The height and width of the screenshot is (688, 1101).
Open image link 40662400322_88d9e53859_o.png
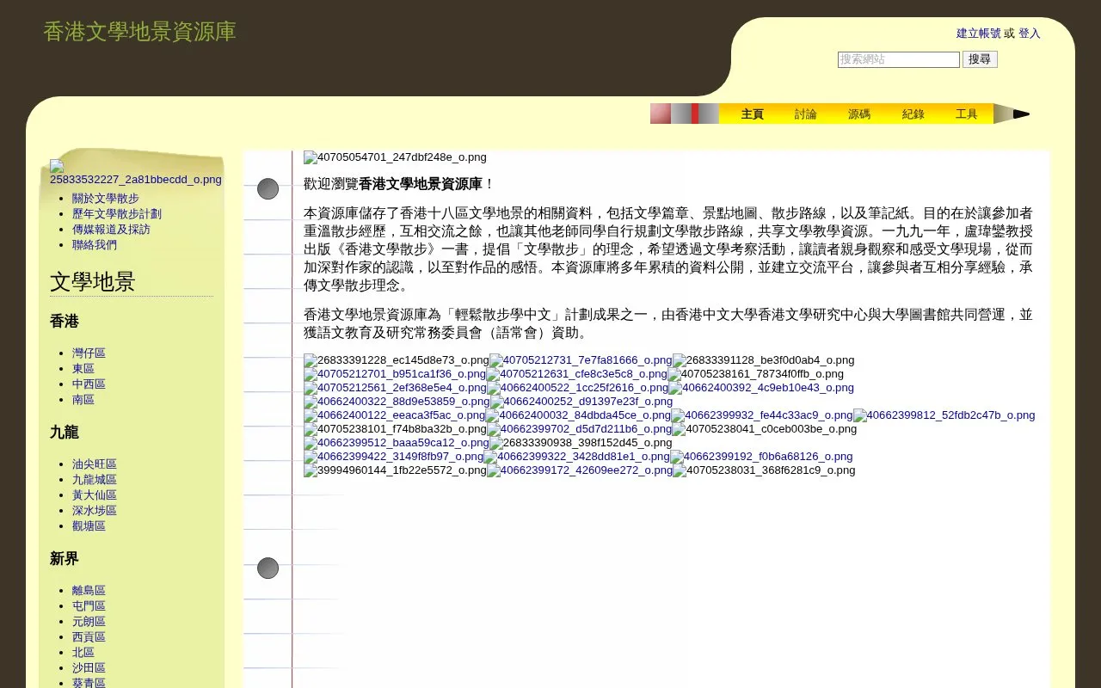coord(397,402)
